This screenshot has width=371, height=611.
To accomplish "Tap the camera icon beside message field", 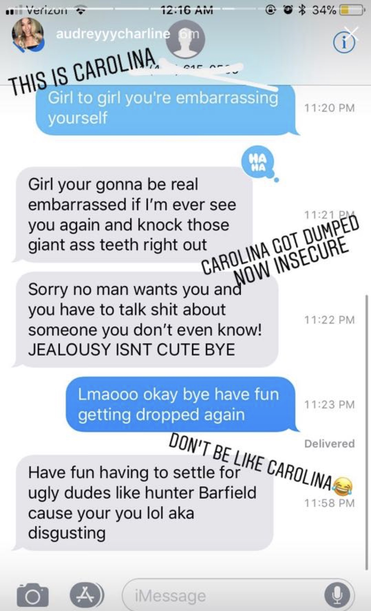I will 33,596.
